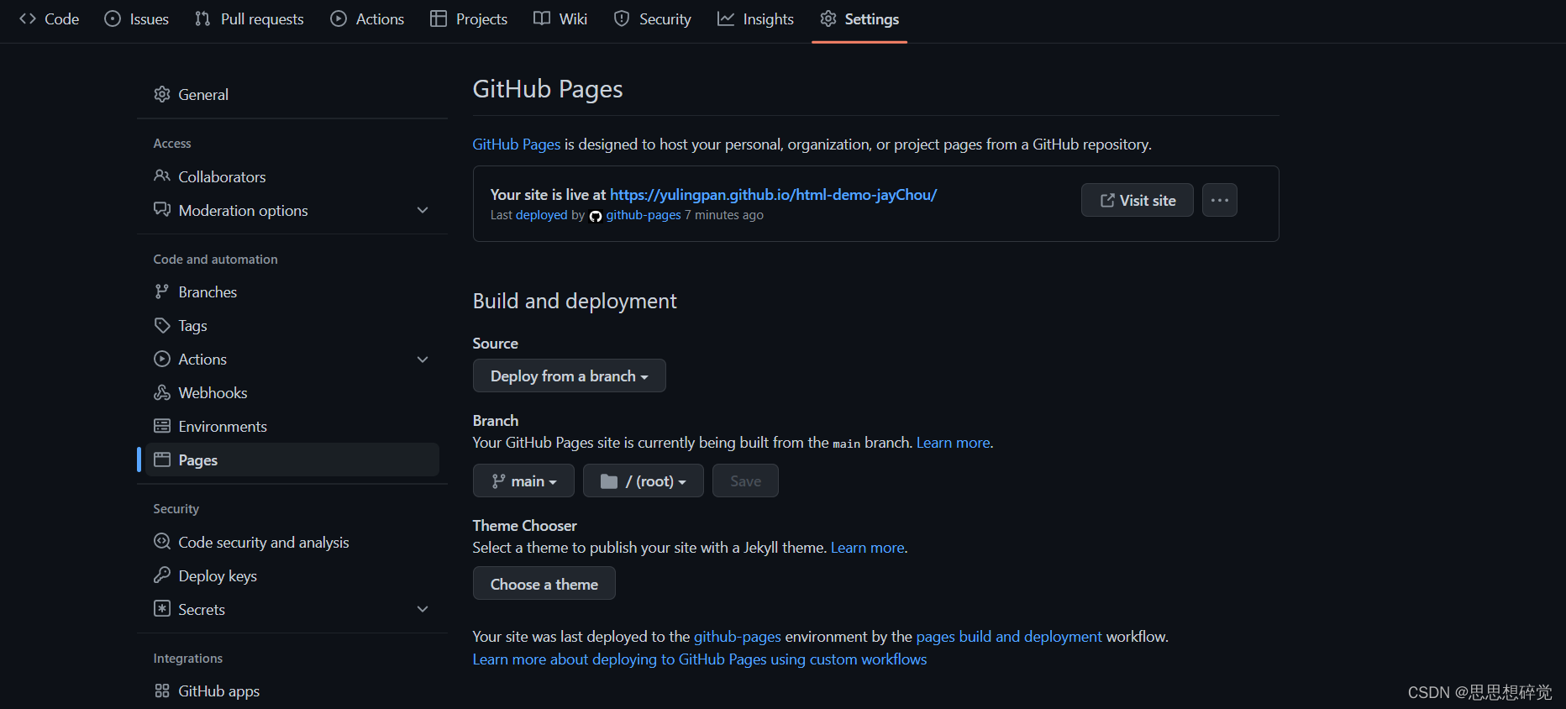Open the Deploy from a branch source dropdown
This screenshot has height=709, width=1566.
point(570,376)
